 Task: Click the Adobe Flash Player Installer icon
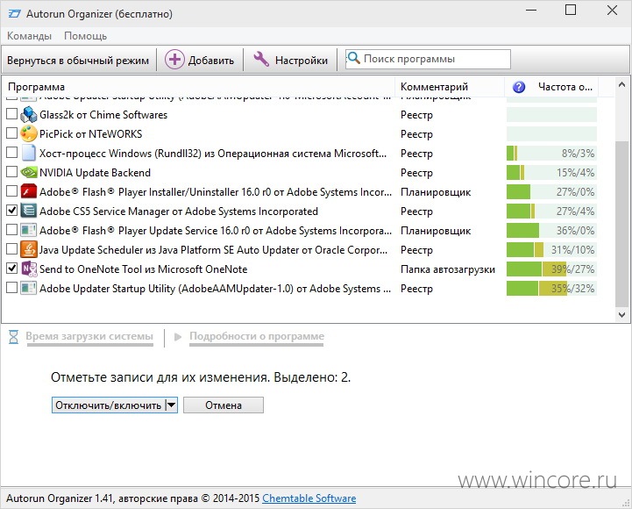coord(29,191)
